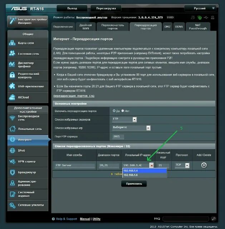Click the service name field FTP Server
The height and width of the screenshot is (229, 225).
[75, 165]
